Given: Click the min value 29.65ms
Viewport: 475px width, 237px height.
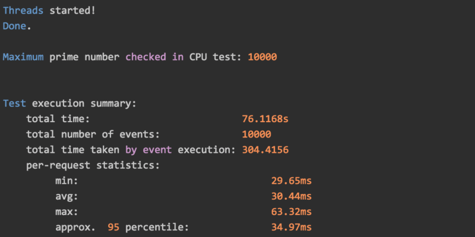Looking at the screenshot, I should click(x=291, y=181).
